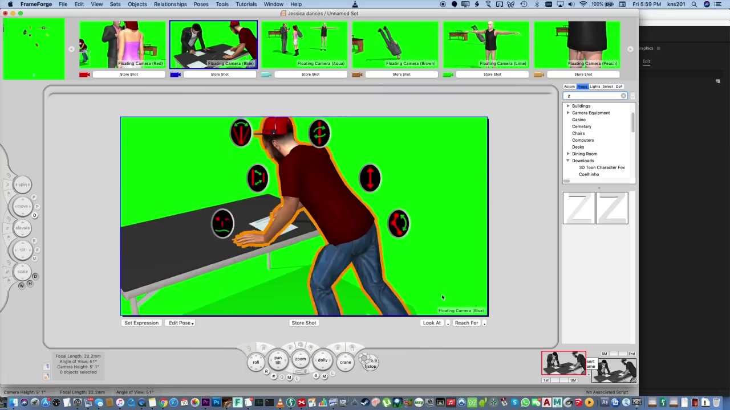
Task: Click the blue camera icon below selected shot
Action: click(x=175, y=75)
